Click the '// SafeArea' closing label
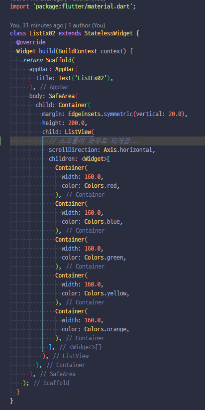 pyautogui.click(x=58, y=374)
